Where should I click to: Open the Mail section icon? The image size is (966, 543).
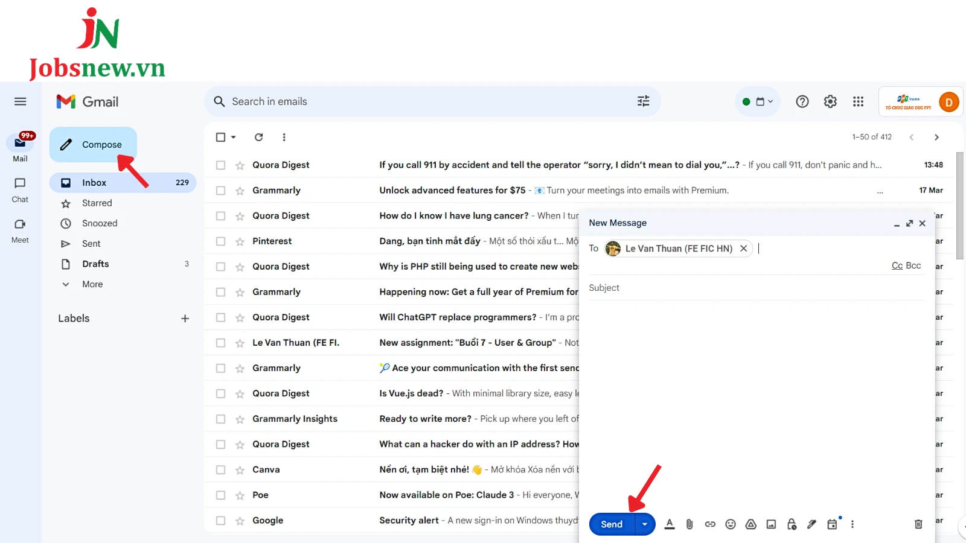click(x=20, y=143)
